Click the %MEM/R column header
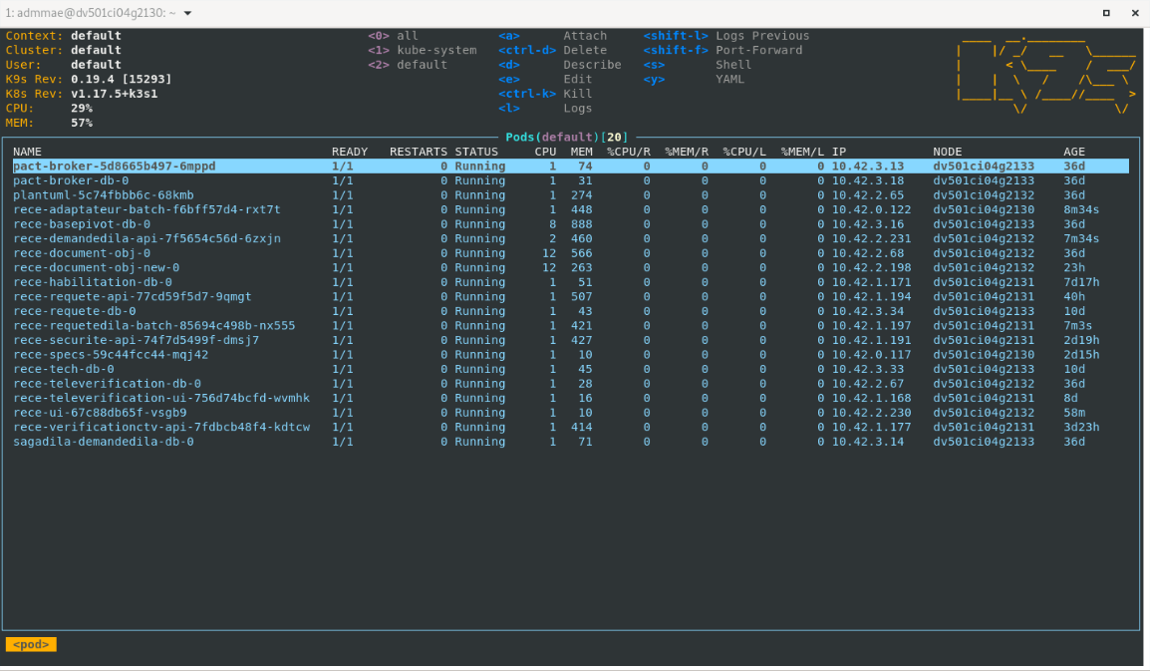Screen dimensions: 1150x671 click(x=687, y=152)
